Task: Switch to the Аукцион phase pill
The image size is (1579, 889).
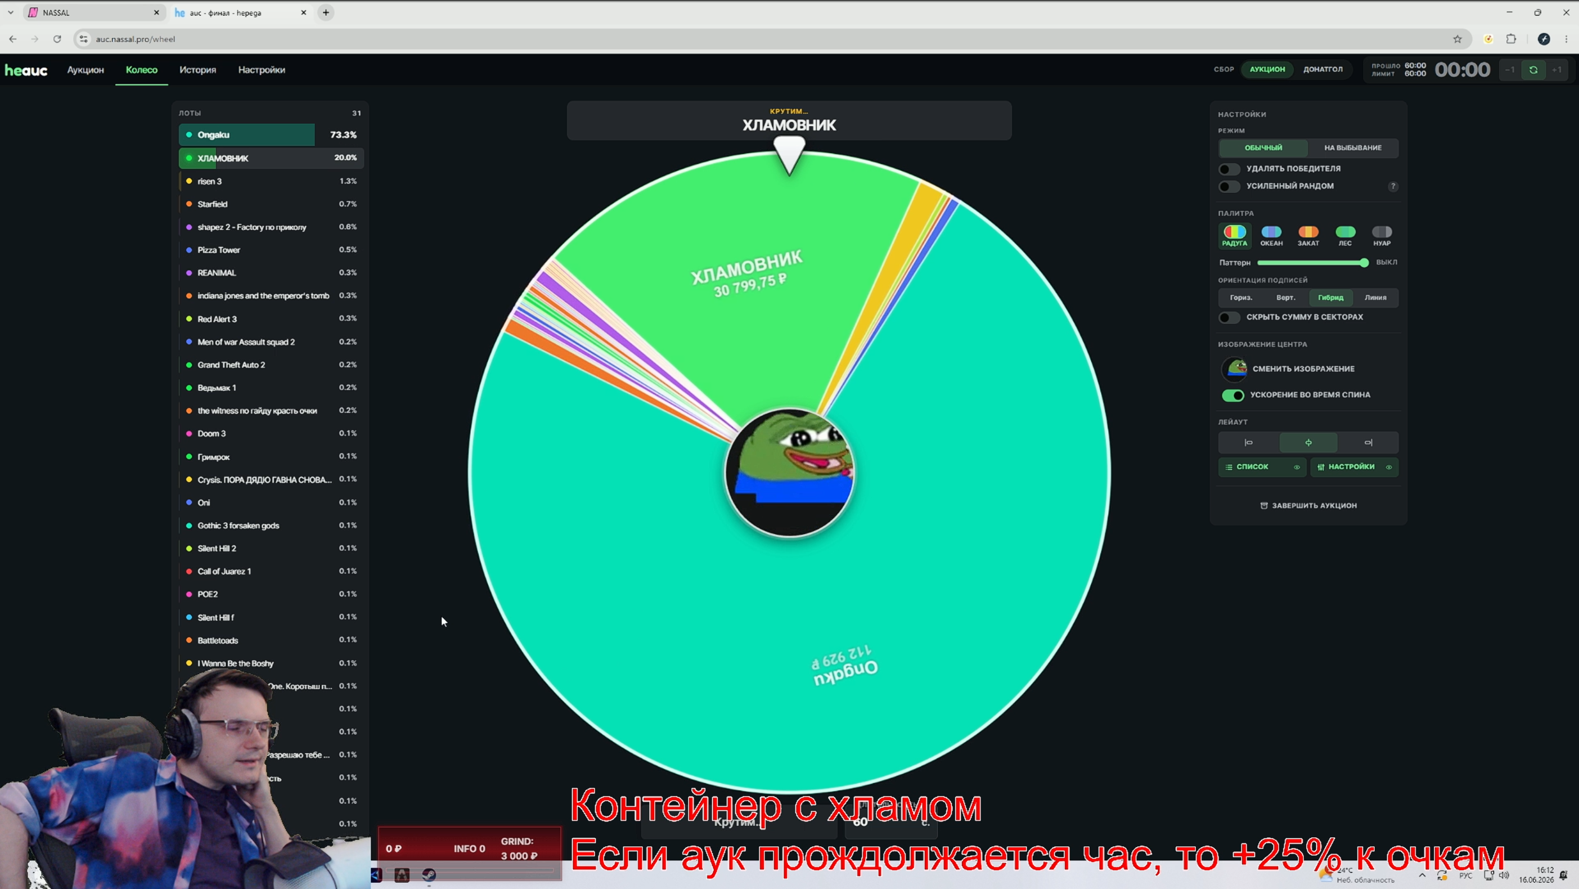Action: click(1267, 69)
